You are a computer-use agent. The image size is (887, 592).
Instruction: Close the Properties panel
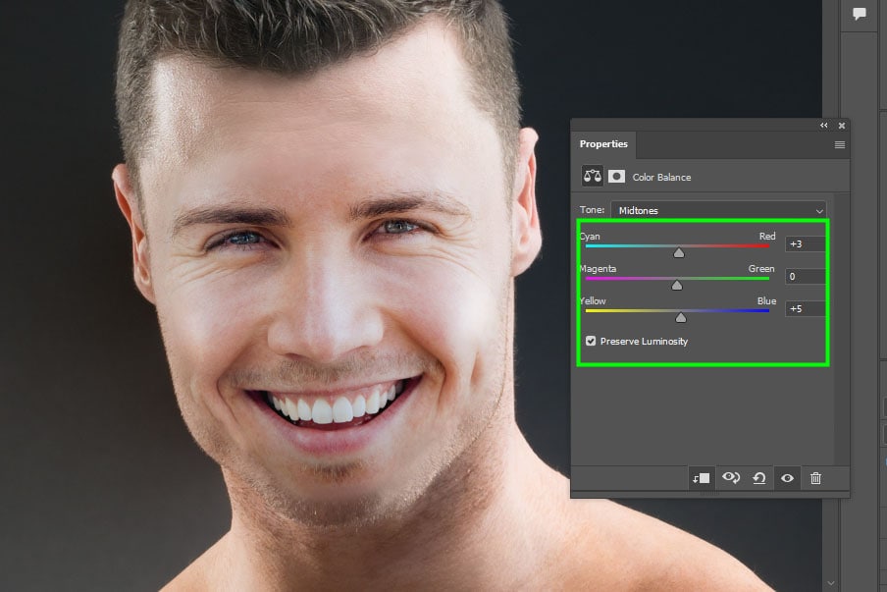841,125
